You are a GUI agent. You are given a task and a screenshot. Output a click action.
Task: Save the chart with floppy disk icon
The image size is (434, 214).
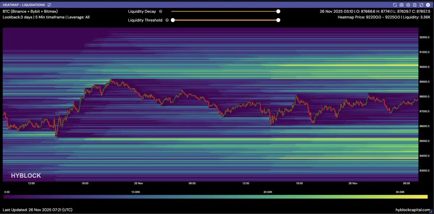tap(414, 5)
